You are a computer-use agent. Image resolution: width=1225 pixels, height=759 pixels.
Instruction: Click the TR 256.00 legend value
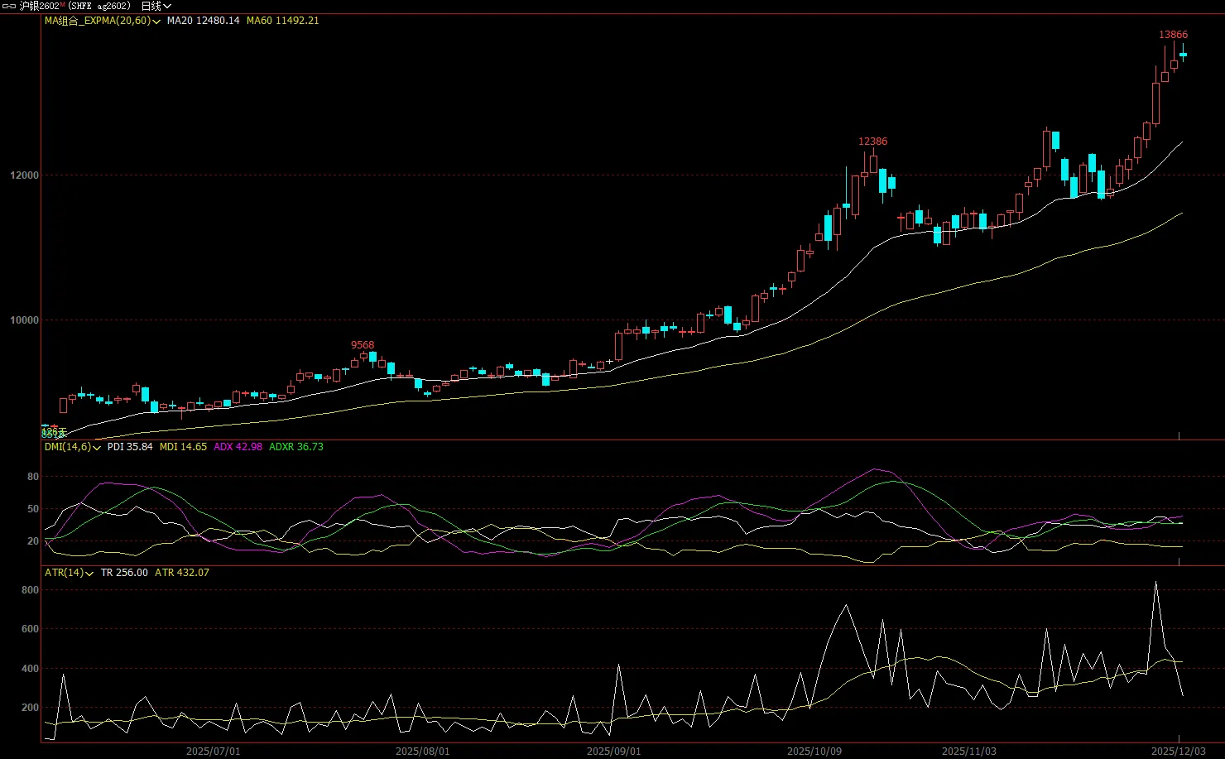click(124, 573)
